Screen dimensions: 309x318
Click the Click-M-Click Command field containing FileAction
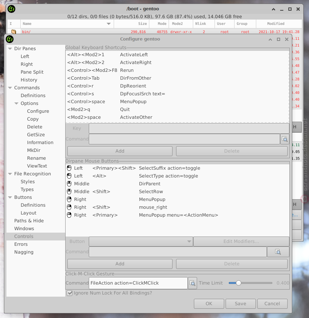coord(138,283)
